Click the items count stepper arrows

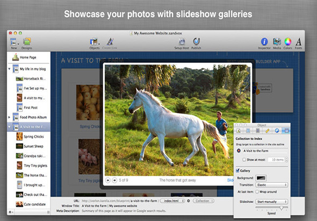(286, 160)
